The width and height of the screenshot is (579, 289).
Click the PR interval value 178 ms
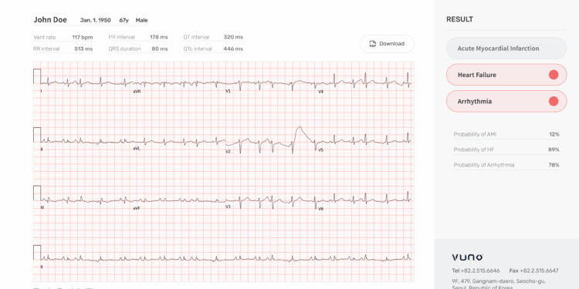click(159, 37)
